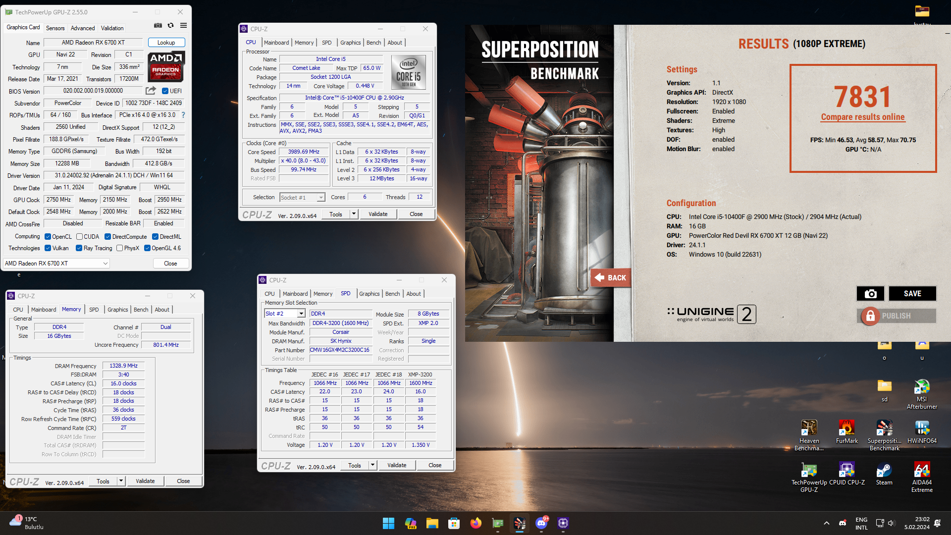Image resolution: width=951 pixels, height=535 pixels.
Task: Open File Explorer from taskbar
Action: tap(432, 523)
